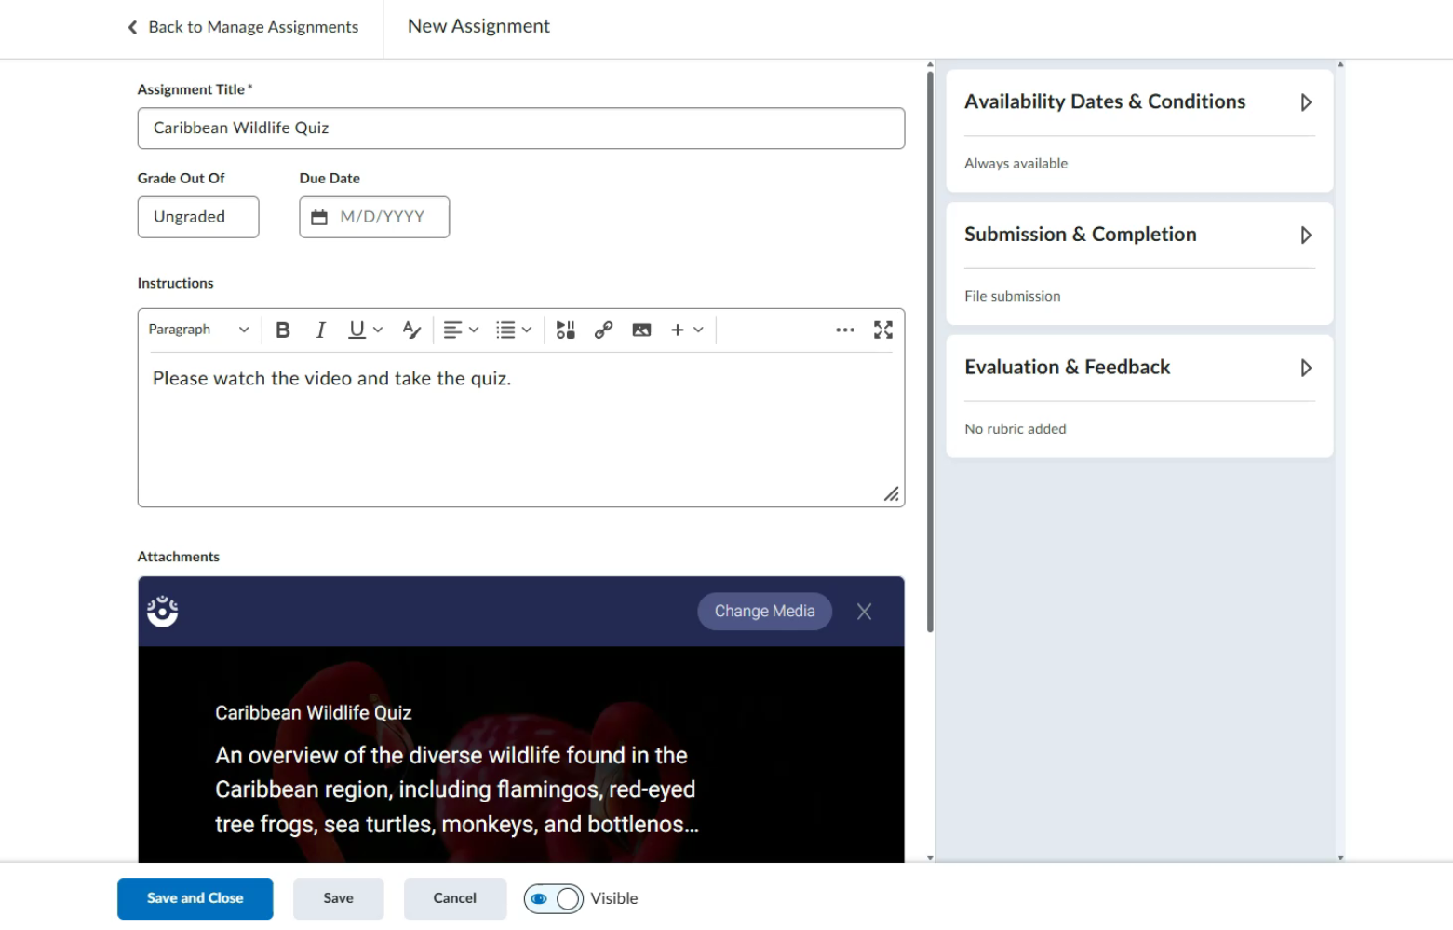
Task: Click the media platform logo icon
Action: coord(163,612)
